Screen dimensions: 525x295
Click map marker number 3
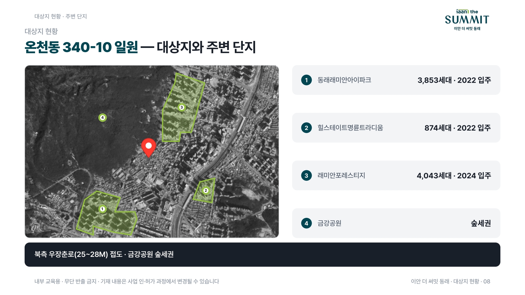(182, 107)
